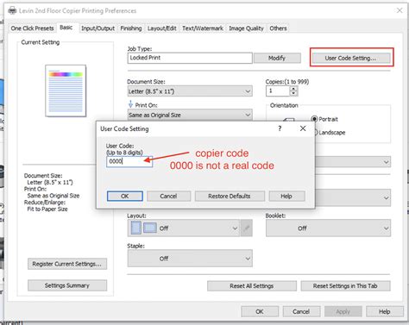Open the Image Quality tab

(x=246, y=28)
